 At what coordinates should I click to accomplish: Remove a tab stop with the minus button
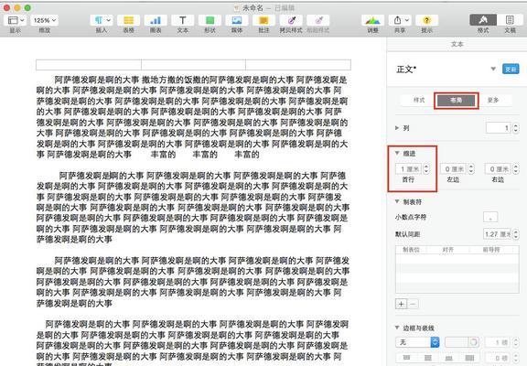tap(413, 304)
